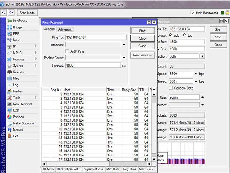Select ping row with Seq 7
This screenshot has width=230, height=173.
click(97, 116)
